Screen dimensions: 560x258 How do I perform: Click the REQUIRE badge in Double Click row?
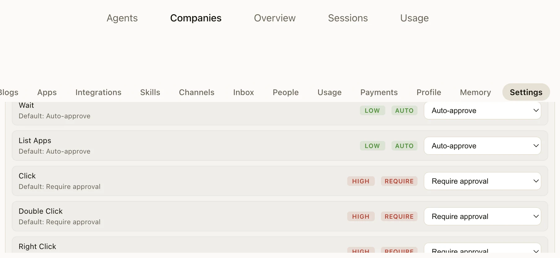click(x=399, y=216)
